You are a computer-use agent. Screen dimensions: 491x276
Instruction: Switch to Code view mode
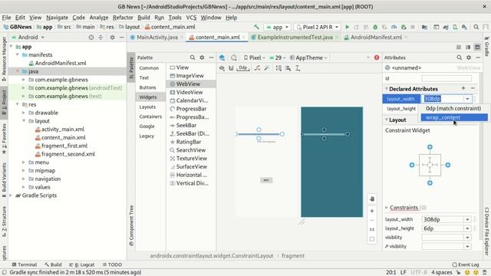(x=459, y=48)
